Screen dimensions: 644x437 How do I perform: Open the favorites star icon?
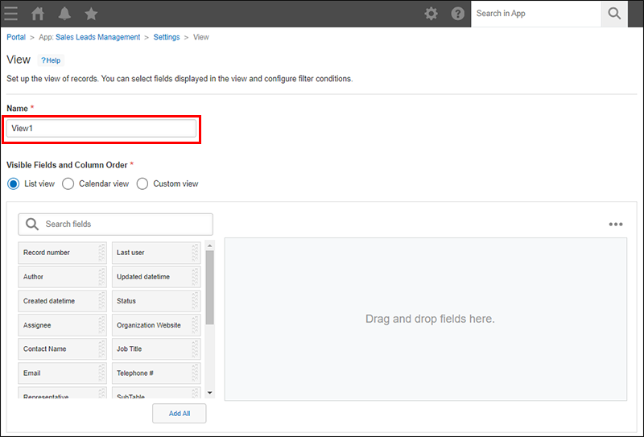pyautogui.click(x=91, y=14)
